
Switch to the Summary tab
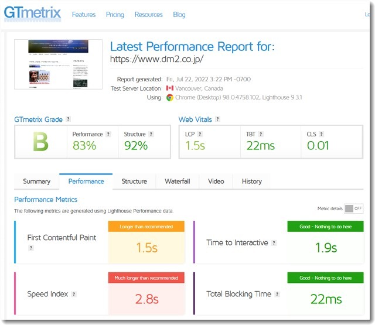point(36,182)
